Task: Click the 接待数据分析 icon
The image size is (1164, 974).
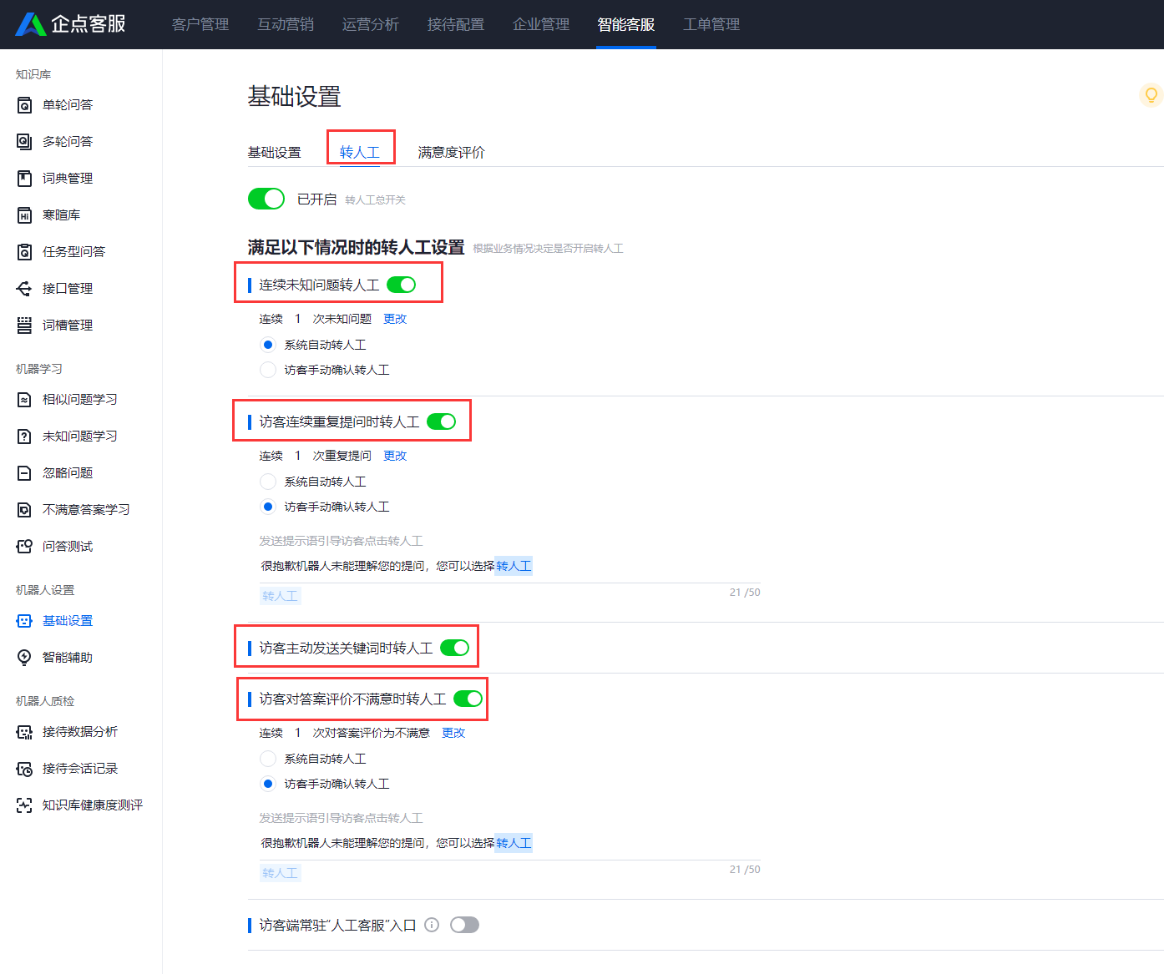Action: [25, 732]
